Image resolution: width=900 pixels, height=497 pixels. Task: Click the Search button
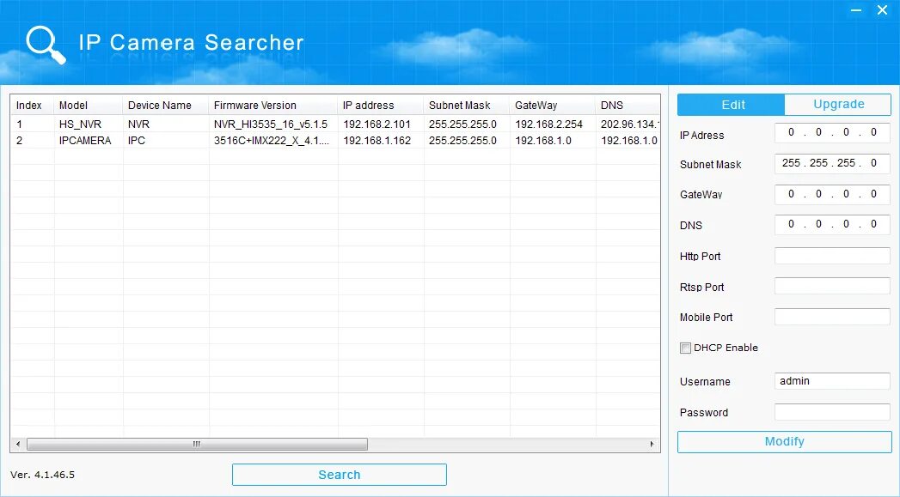pyautogui.click(x=340, y=475)
